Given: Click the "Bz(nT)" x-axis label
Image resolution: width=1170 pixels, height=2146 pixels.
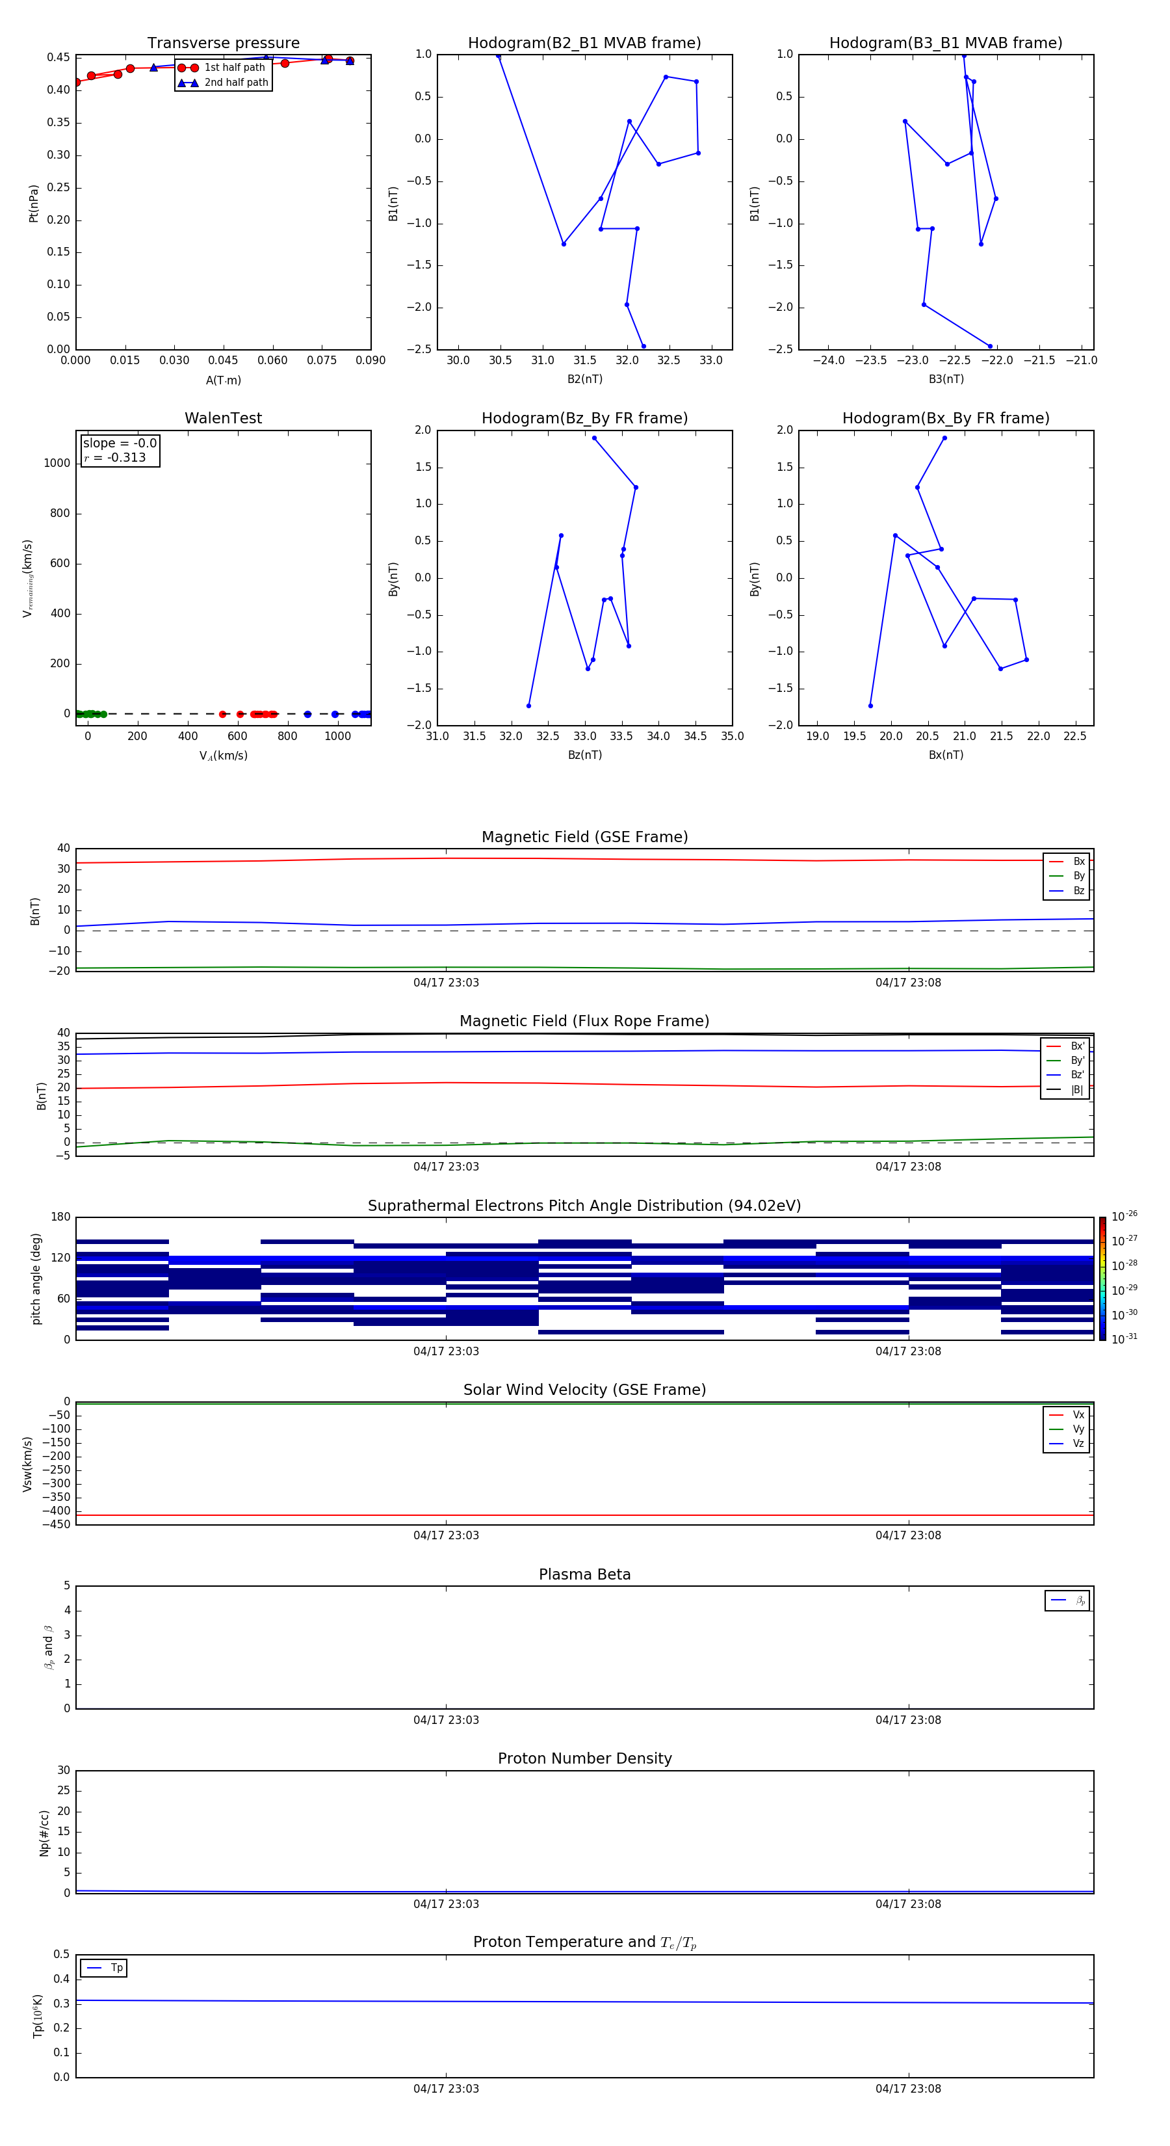Looking at the screenshot, I should click(x=584, y=755).
